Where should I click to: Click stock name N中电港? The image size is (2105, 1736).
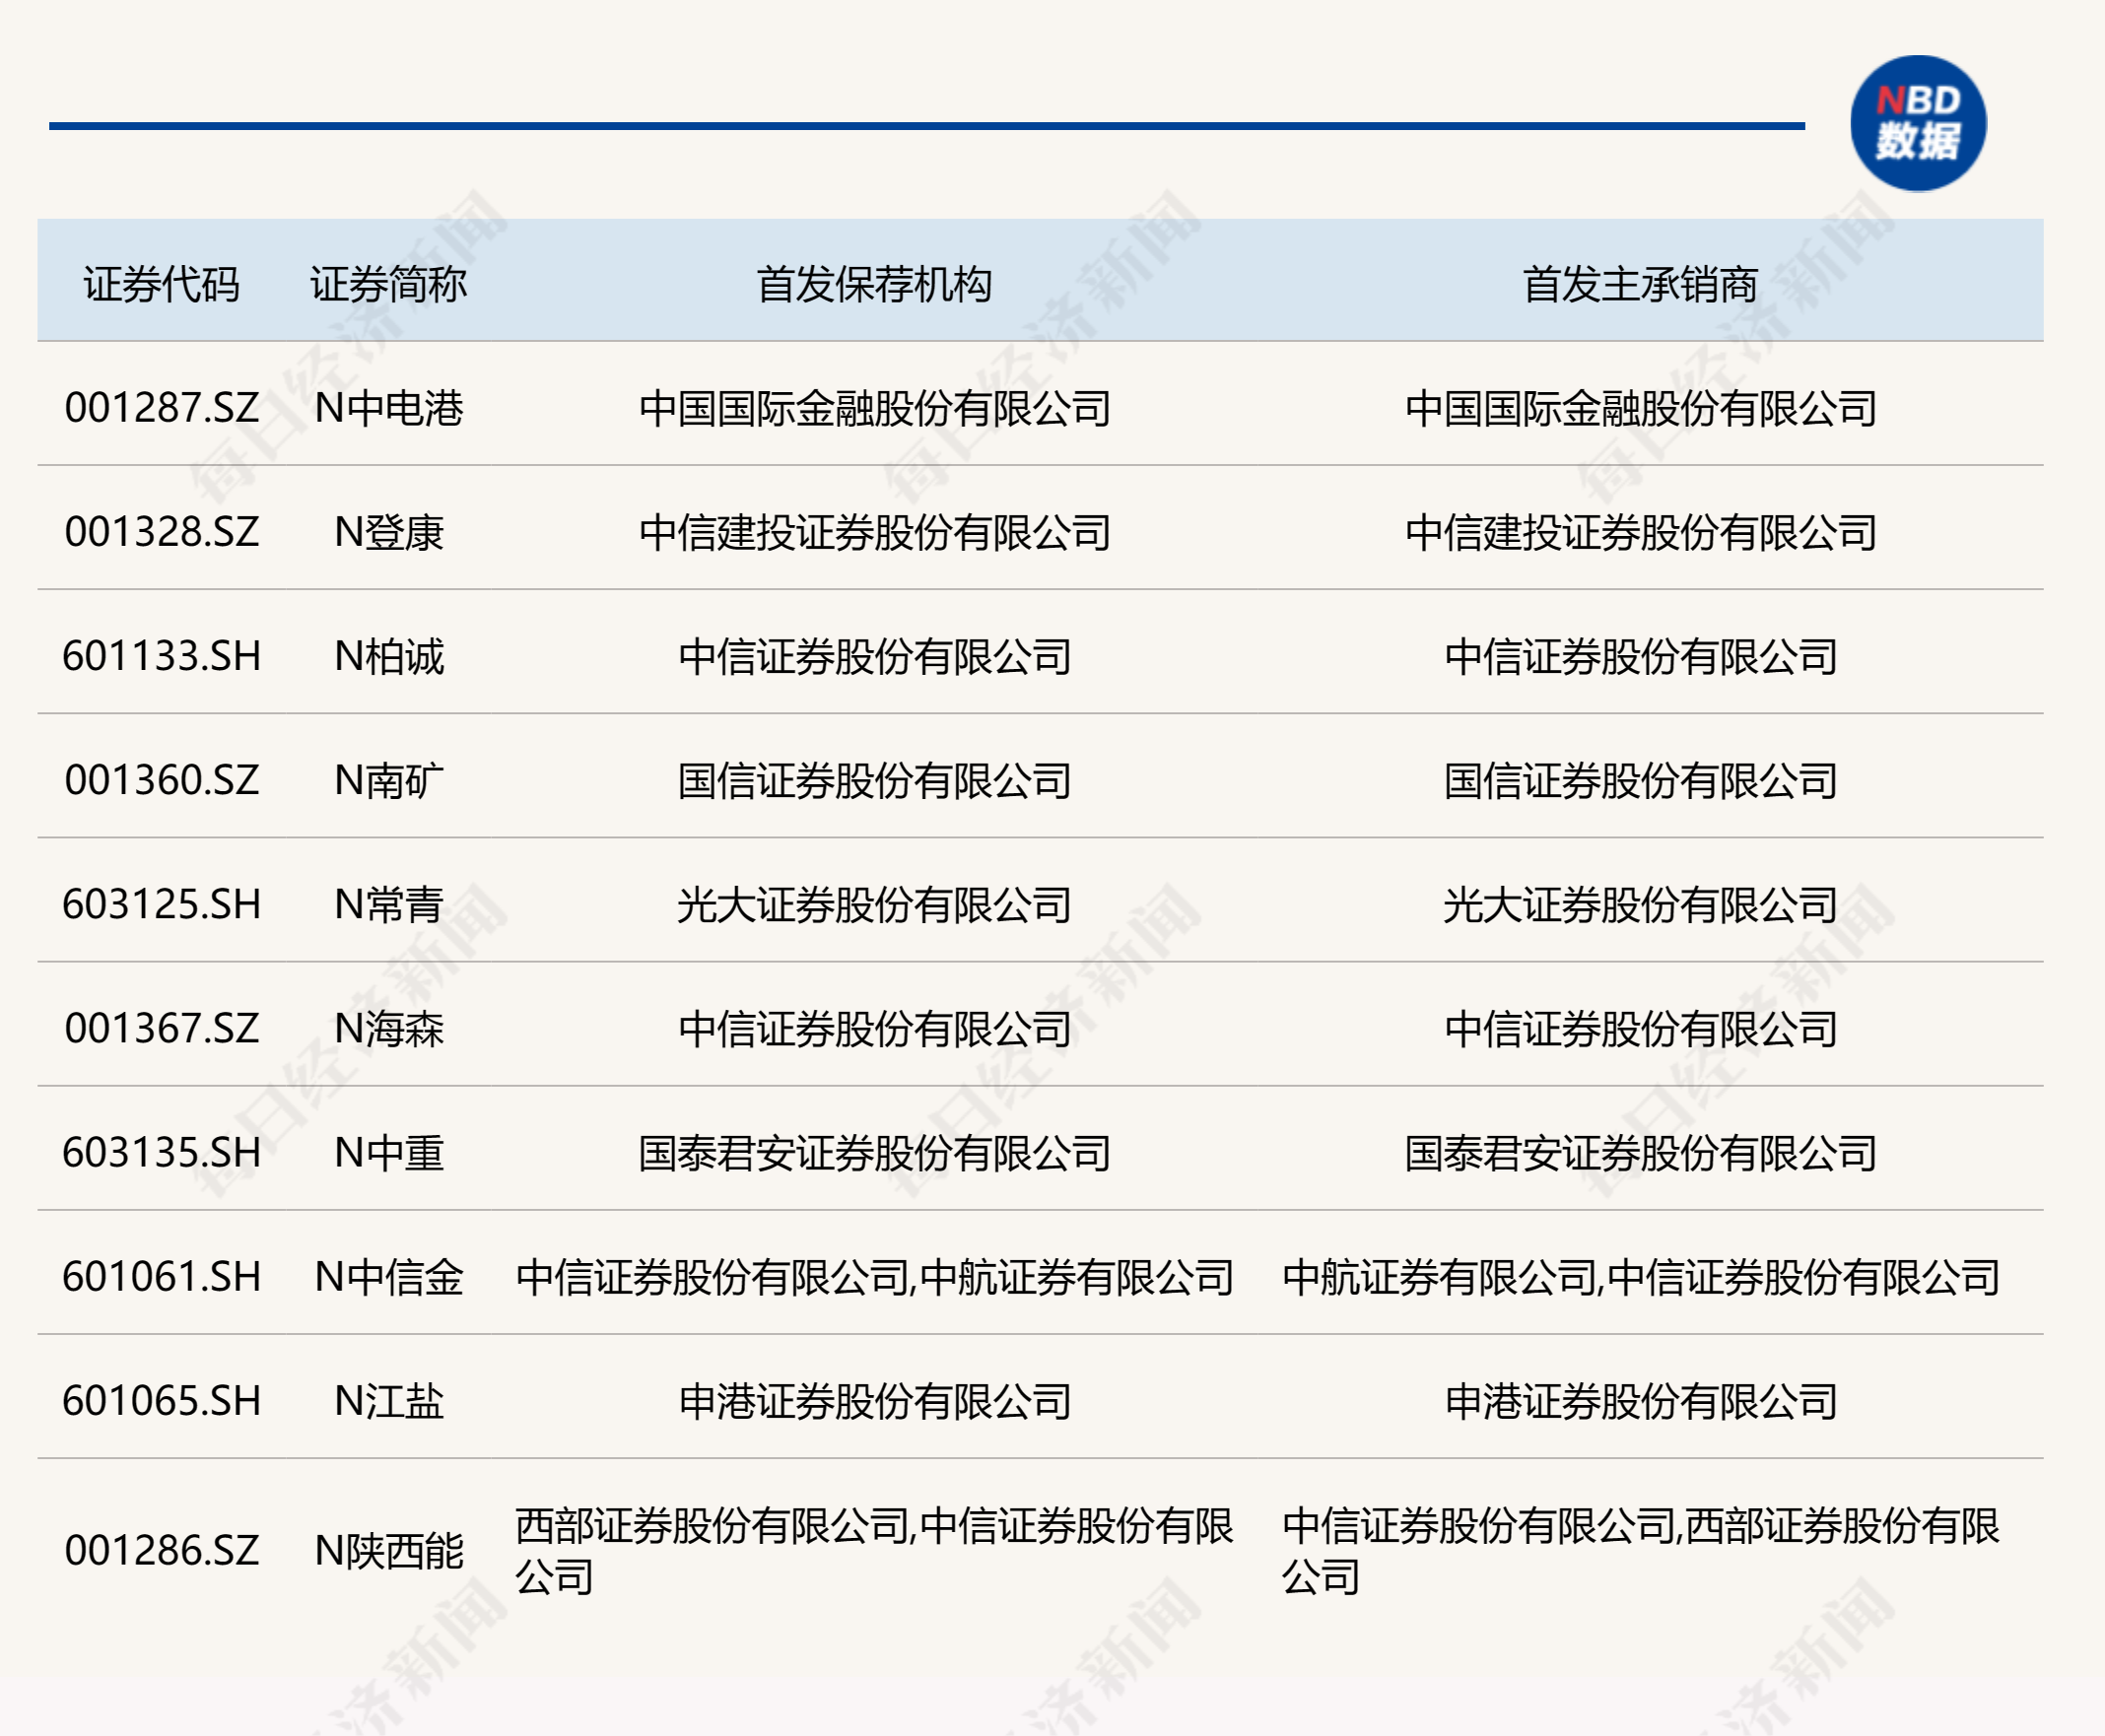(388, 408)
